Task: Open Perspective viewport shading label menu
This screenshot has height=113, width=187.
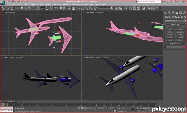Action: pyautogui.click(x=102, y=57)
